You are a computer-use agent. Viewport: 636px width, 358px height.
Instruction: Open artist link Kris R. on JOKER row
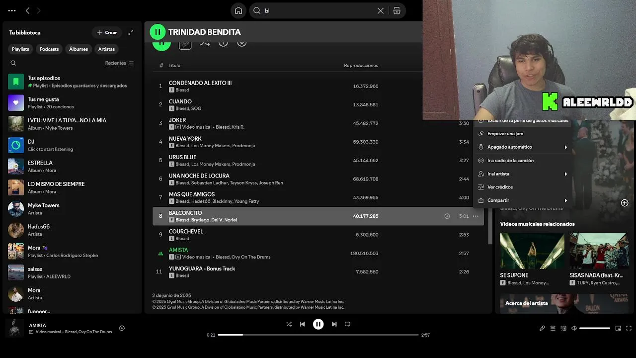(x=238, y=127)
